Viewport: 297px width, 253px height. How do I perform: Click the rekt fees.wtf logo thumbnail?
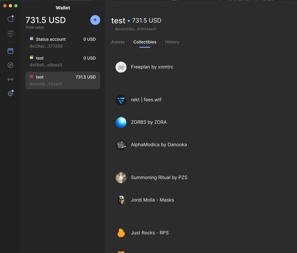pyautogui.click(x=121, y=100)
